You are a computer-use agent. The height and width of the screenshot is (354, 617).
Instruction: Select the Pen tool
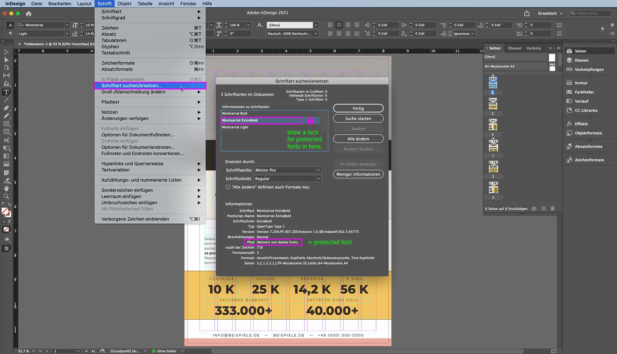(x=6, y=108)
